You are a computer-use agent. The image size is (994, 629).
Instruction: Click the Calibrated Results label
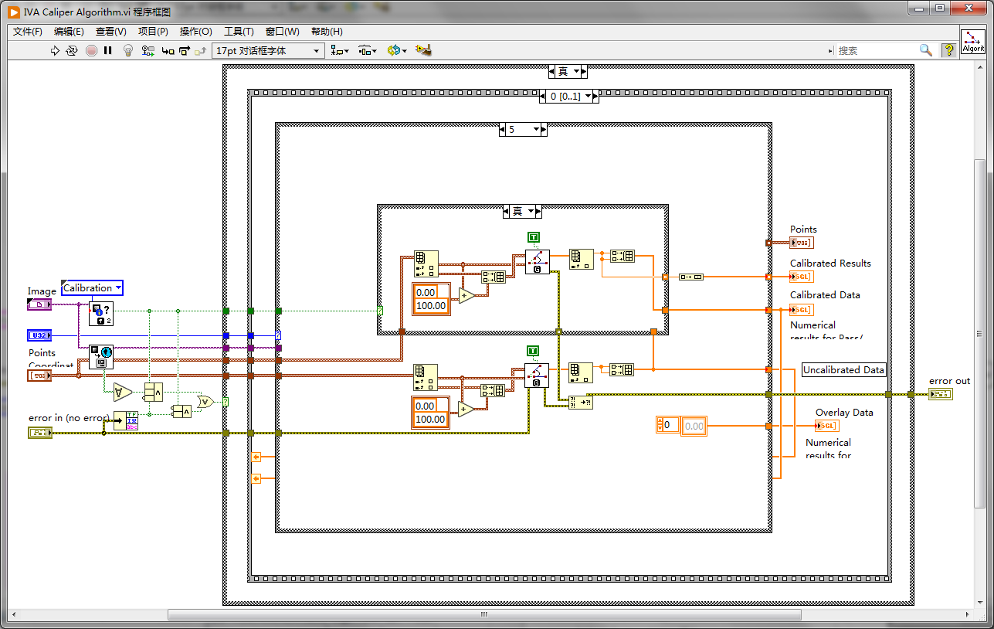coord(830,263)
